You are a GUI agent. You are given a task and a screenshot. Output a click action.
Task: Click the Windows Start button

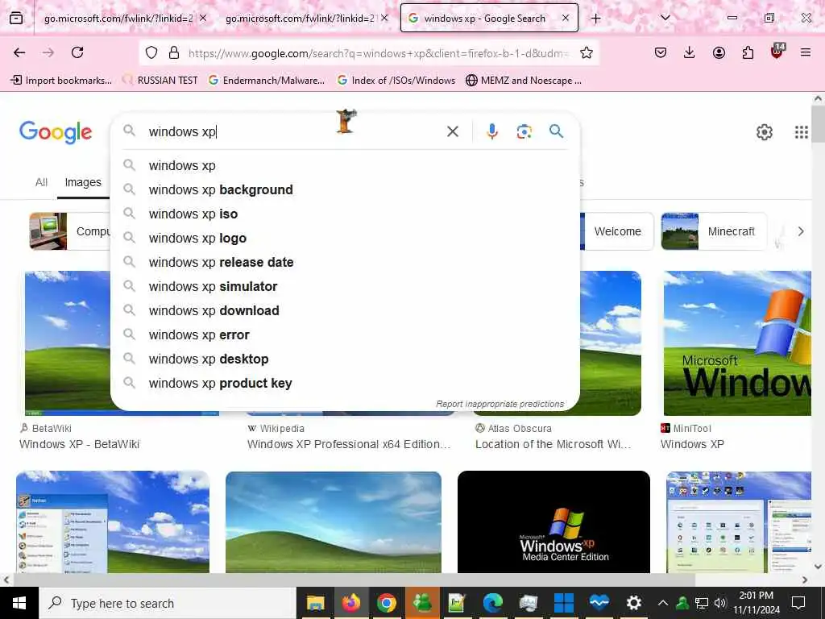(x=19, y=603)
